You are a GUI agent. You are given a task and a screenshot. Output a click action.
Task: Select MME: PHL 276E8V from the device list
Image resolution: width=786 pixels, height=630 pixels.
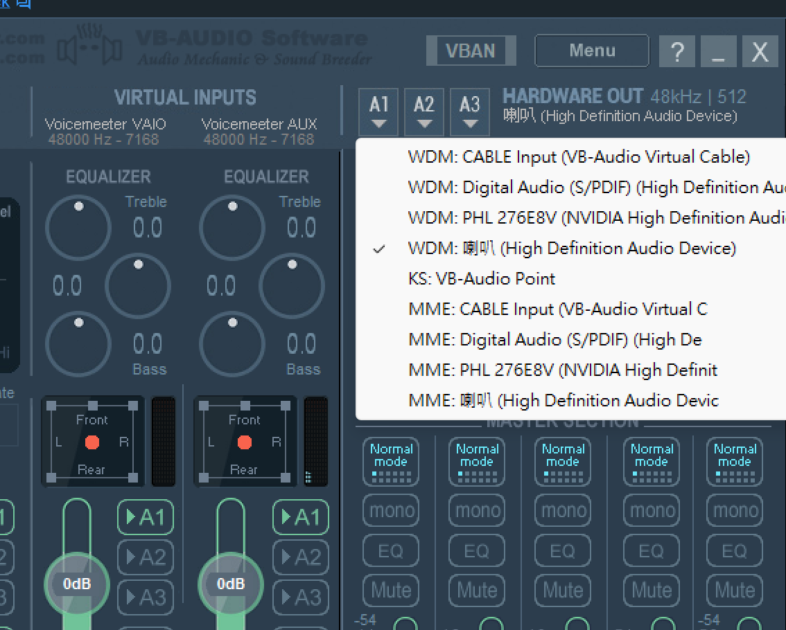pyautogui.click(x=562, y=370)
